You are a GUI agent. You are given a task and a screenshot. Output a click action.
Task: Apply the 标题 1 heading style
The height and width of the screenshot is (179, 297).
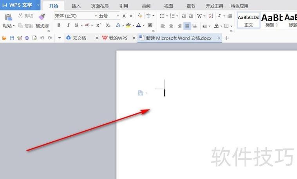[x=272, y=20]
